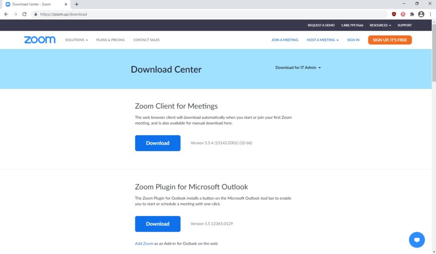
Task: Click Version 5.5.12365.0129 text
Action: 212,224
